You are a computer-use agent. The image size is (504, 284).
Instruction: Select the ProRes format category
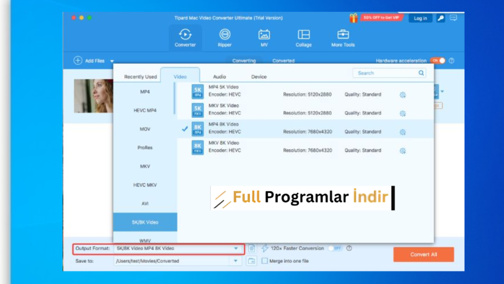pyautogui.click(x=145, y=148)
